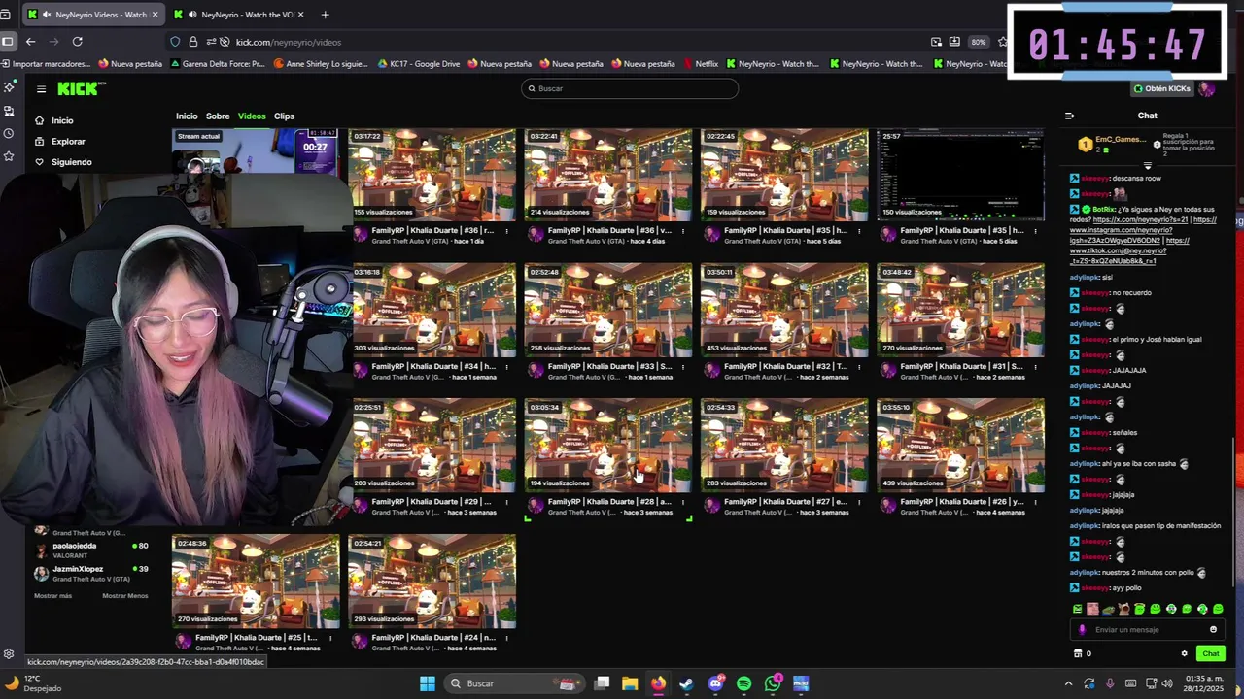Screen dimensions: 1244x699
Task: Open options menu for FamilyRP #29 video
Action: [506, 502]
